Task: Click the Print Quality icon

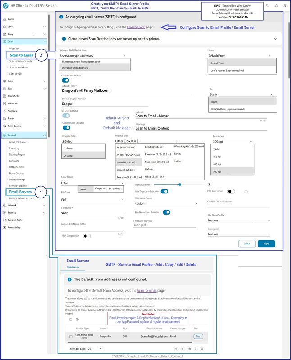Action: point(5,126)
